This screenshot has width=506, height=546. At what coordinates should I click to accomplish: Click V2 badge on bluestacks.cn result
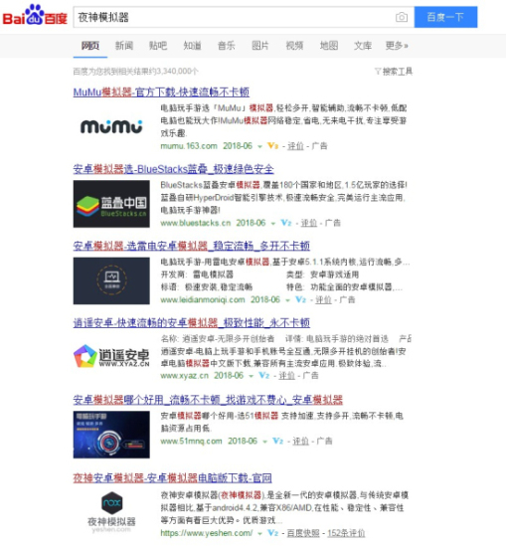[286, 223]
